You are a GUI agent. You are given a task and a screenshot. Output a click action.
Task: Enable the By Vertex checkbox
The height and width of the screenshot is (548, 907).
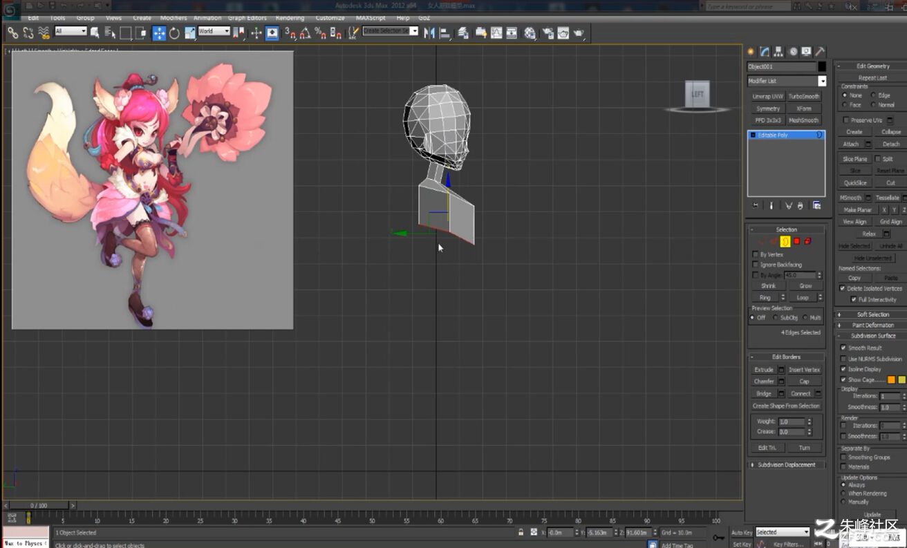click(755, 254)
